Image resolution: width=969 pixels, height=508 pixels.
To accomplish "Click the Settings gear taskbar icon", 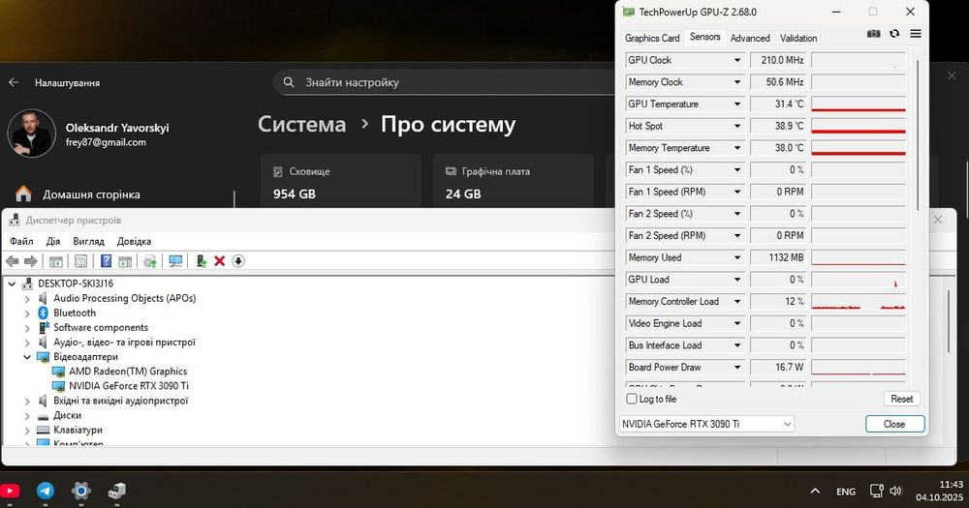I will point(81,491).
